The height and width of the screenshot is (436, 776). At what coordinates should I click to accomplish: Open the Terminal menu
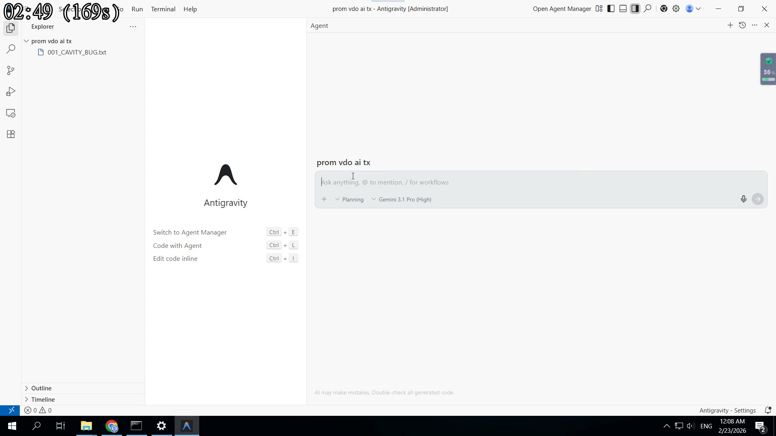tap(163, 9)
